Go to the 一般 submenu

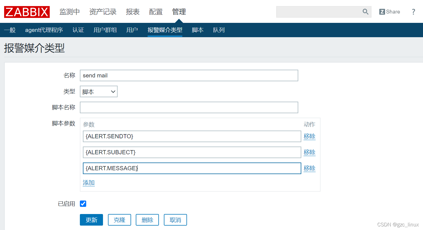10,30
